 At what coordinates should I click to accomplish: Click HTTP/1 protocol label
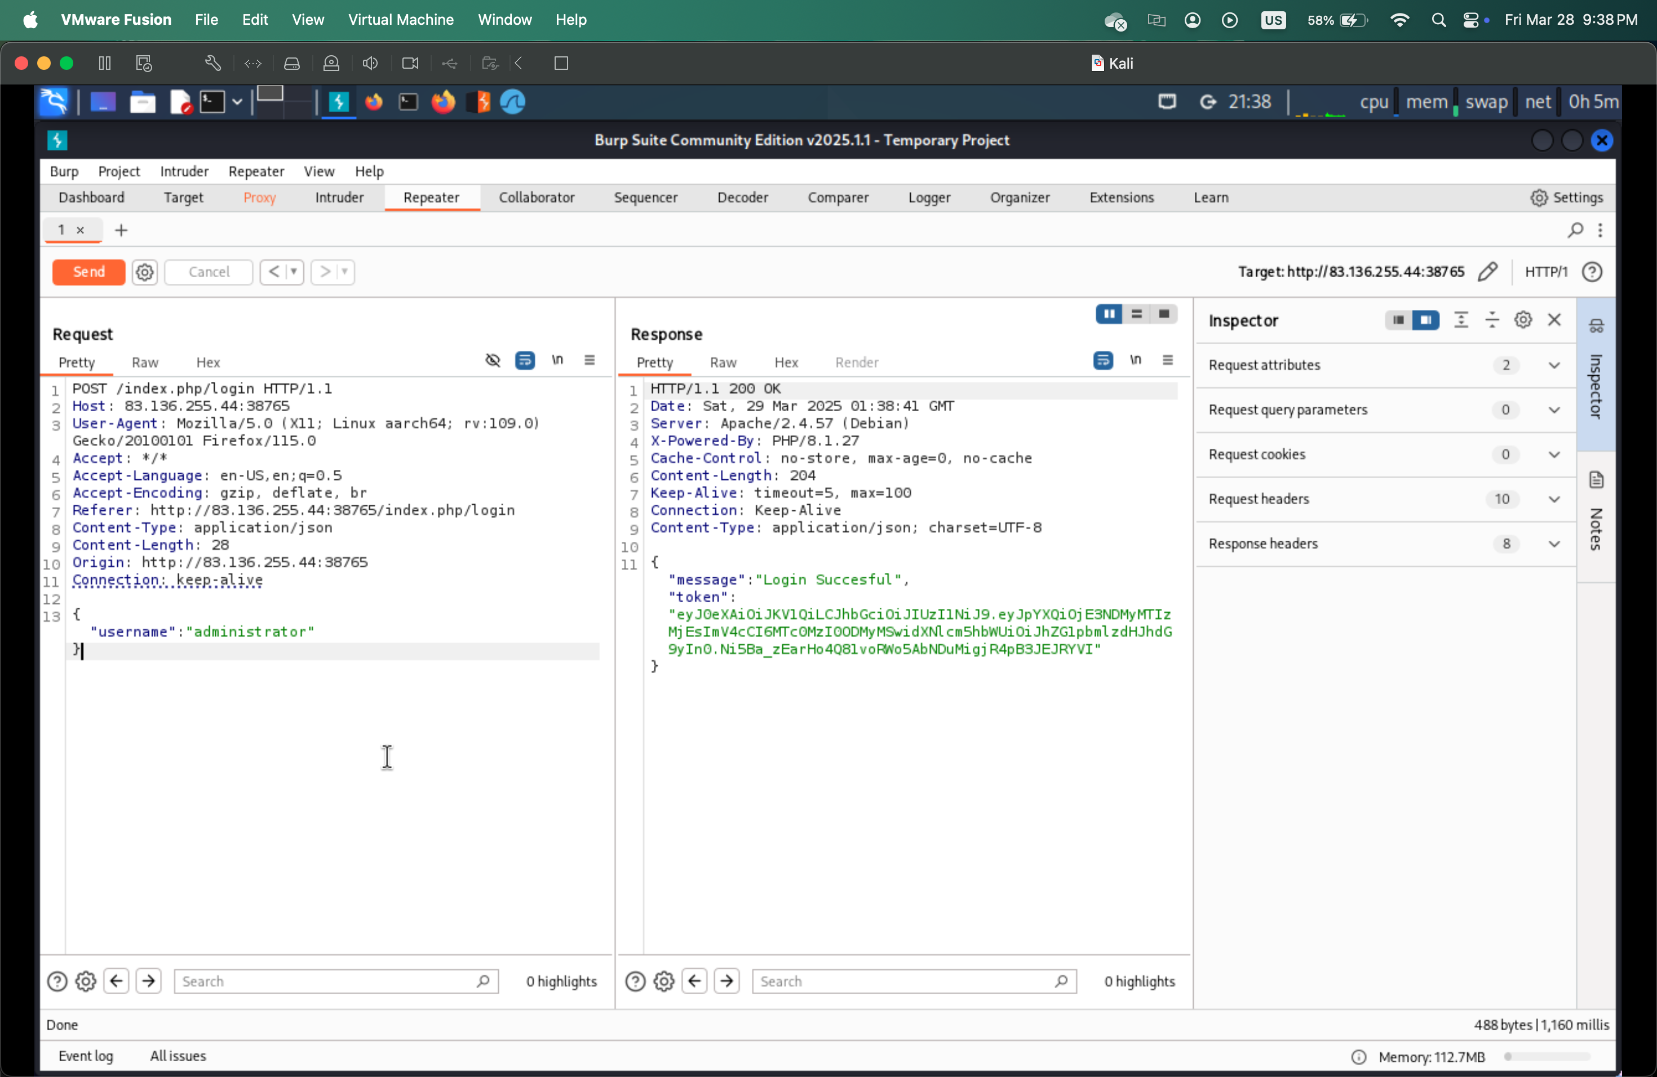1545,272
